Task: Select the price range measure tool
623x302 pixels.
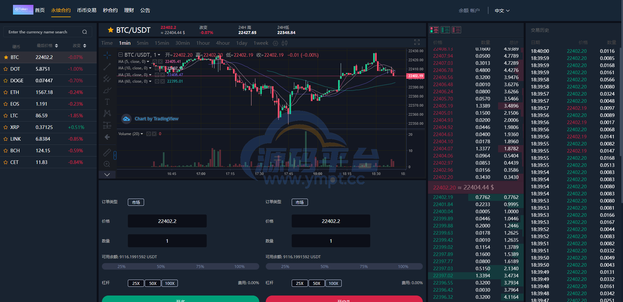Action: (107, 125)
